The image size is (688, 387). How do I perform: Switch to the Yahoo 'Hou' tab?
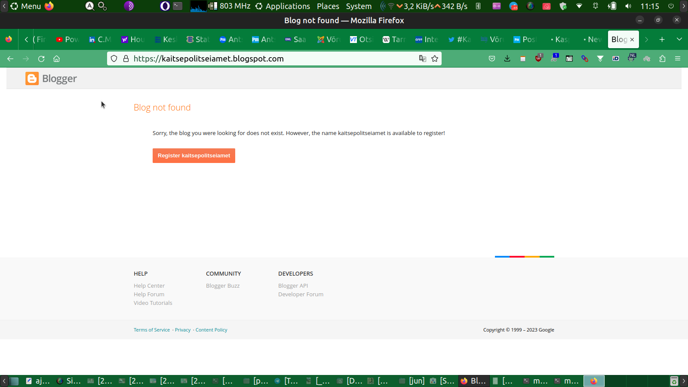[133, 40]
